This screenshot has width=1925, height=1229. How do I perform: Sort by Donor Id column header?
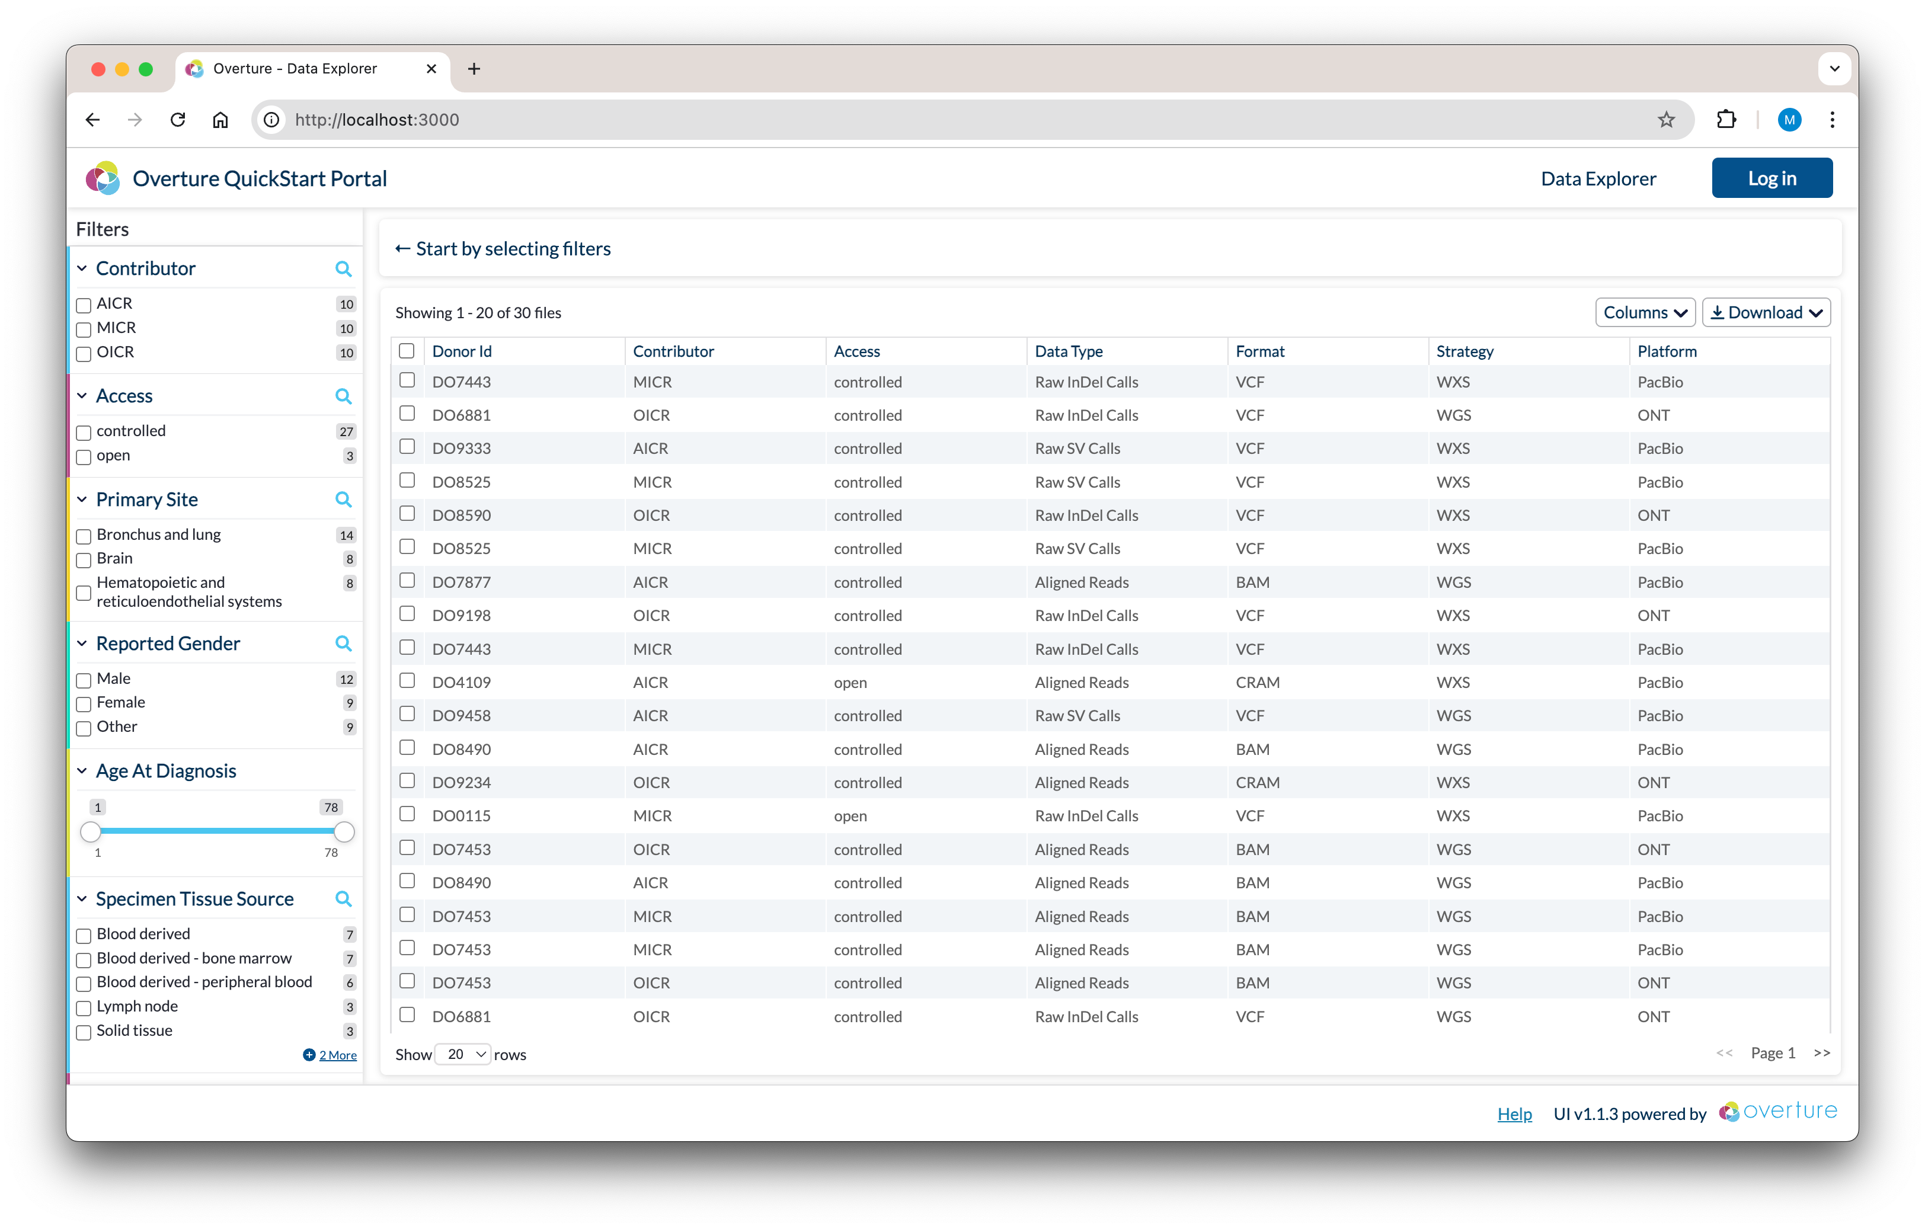click(462, 351)
